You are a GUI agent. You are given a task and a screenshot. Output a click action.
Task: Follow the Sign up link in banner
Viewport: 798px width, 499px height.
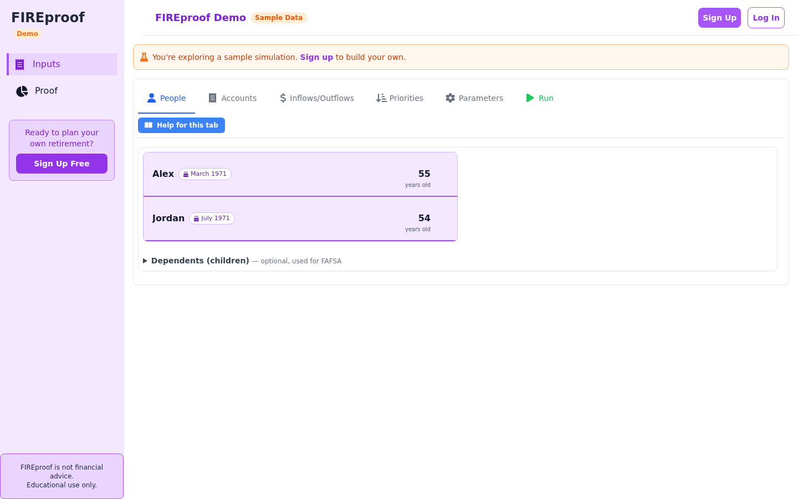(316, 57)
